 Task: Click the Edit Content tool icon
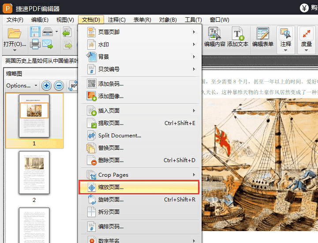tap(214, 33)
